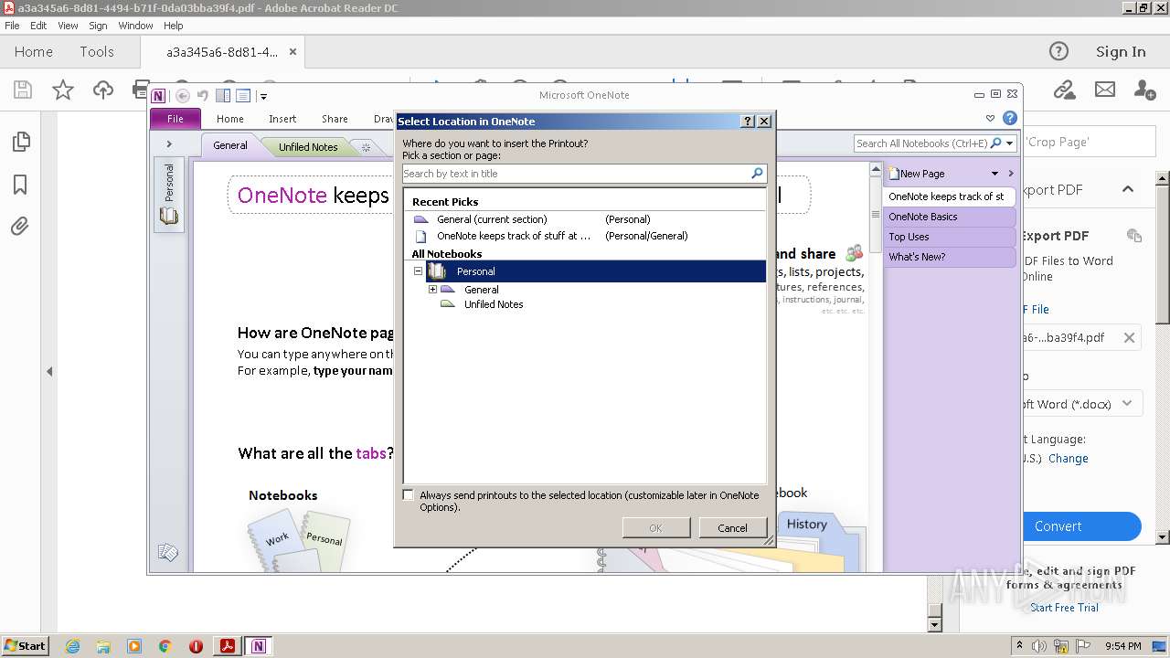Open the search scope dropdown arrow in OneNote

pyautogui.click(x=1009, y=143)
